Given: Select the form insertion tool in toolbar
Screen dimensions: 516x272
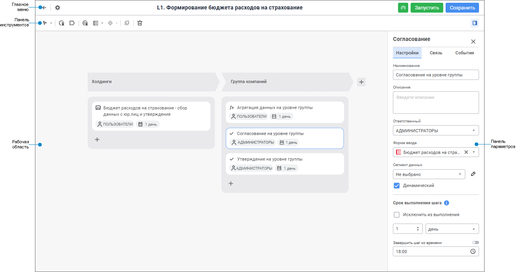Looking at the screenshot, I should (x=96, y=23).
